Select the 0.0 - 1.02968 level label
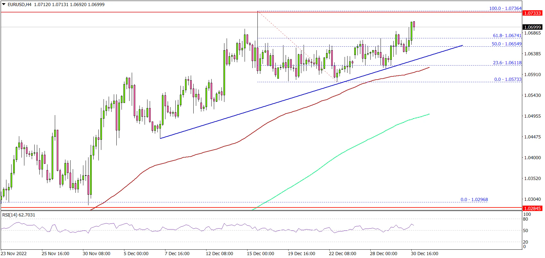 [x=474, y=199]
